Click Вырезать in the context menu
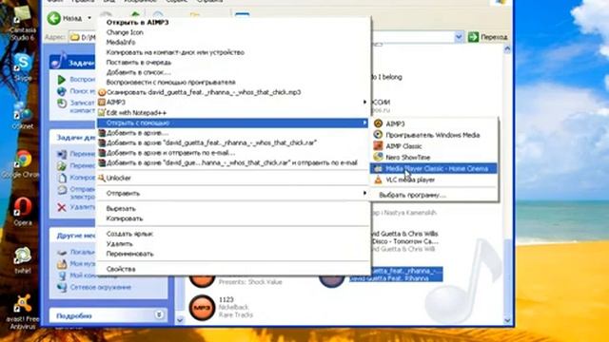This screenshot has width=609, height=342. point(232,209)
